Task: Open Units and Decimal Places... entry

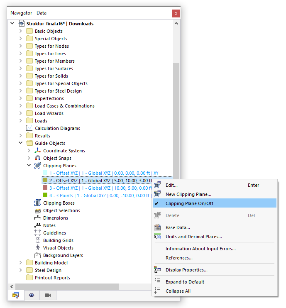Action: coord(215,237)
